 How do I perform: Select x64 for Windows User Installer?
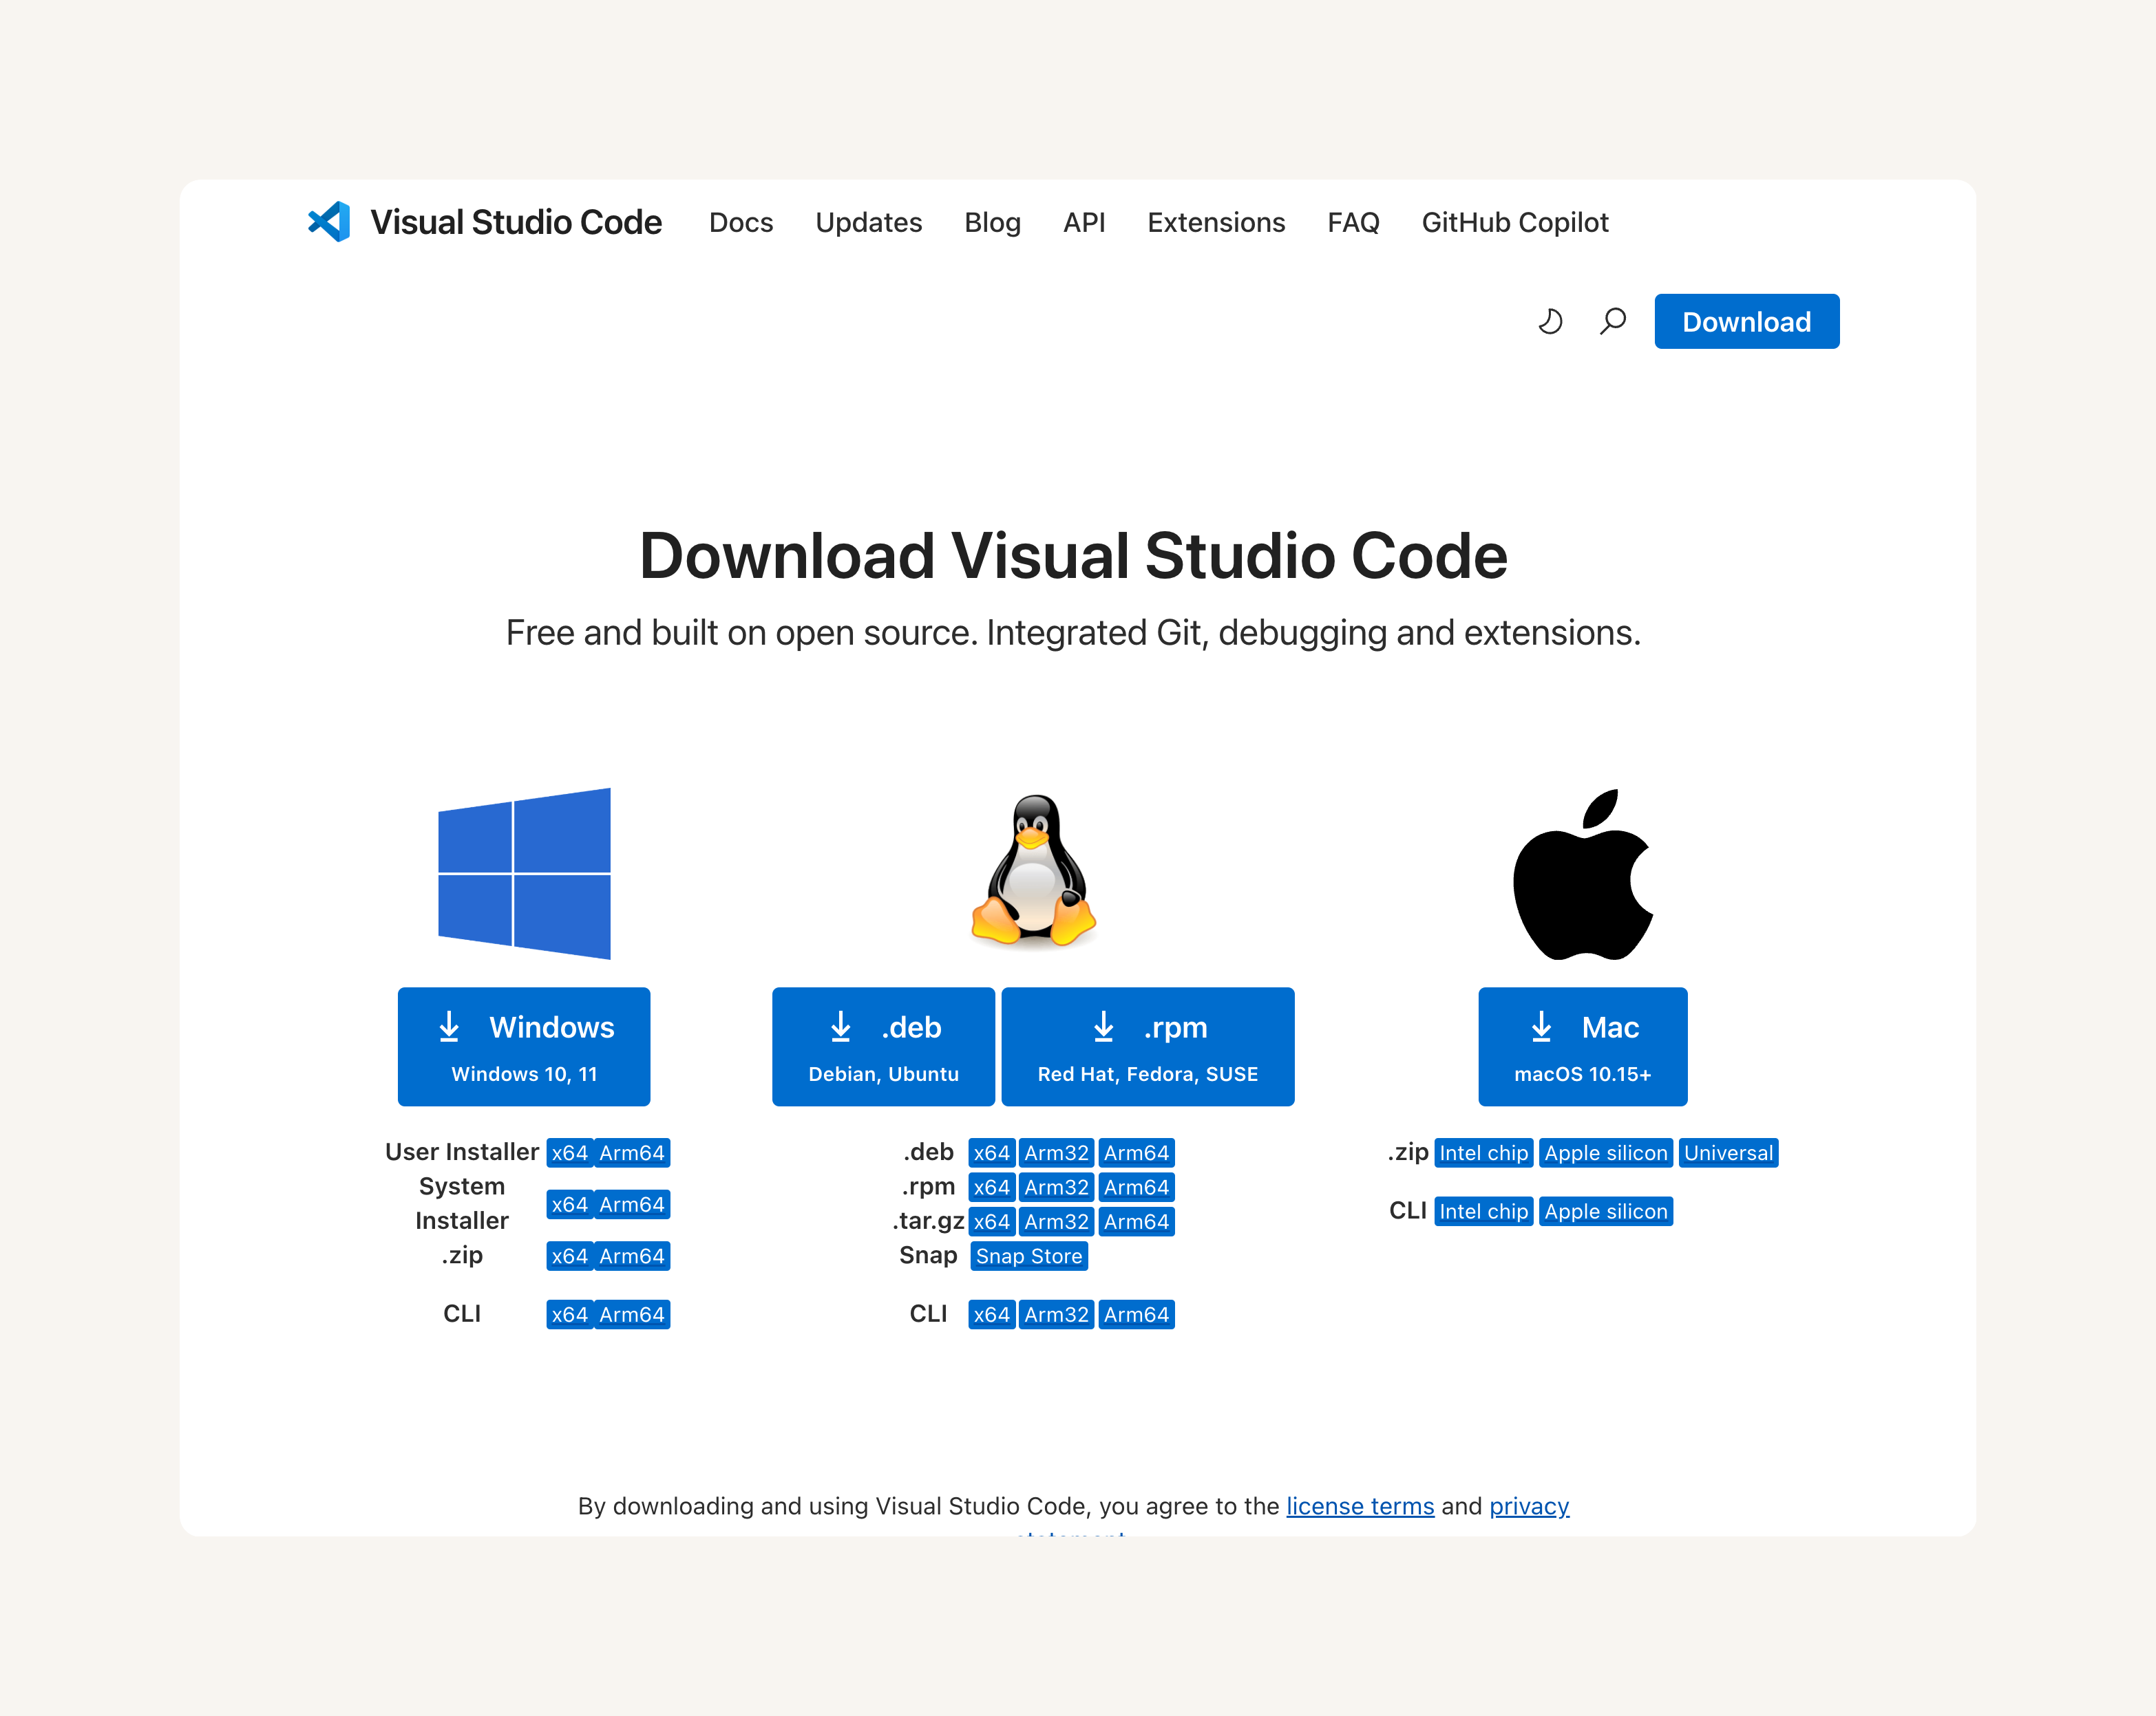pos(570,1152)
